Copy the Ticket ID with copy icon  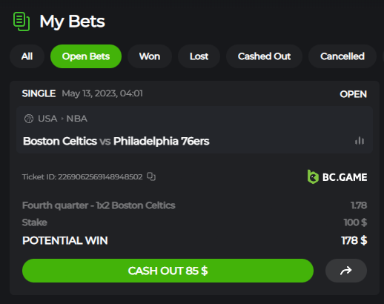151,176
